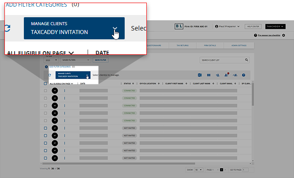Export client list with the Excel icon
294x178 pixels.
(x=200, y=75)
